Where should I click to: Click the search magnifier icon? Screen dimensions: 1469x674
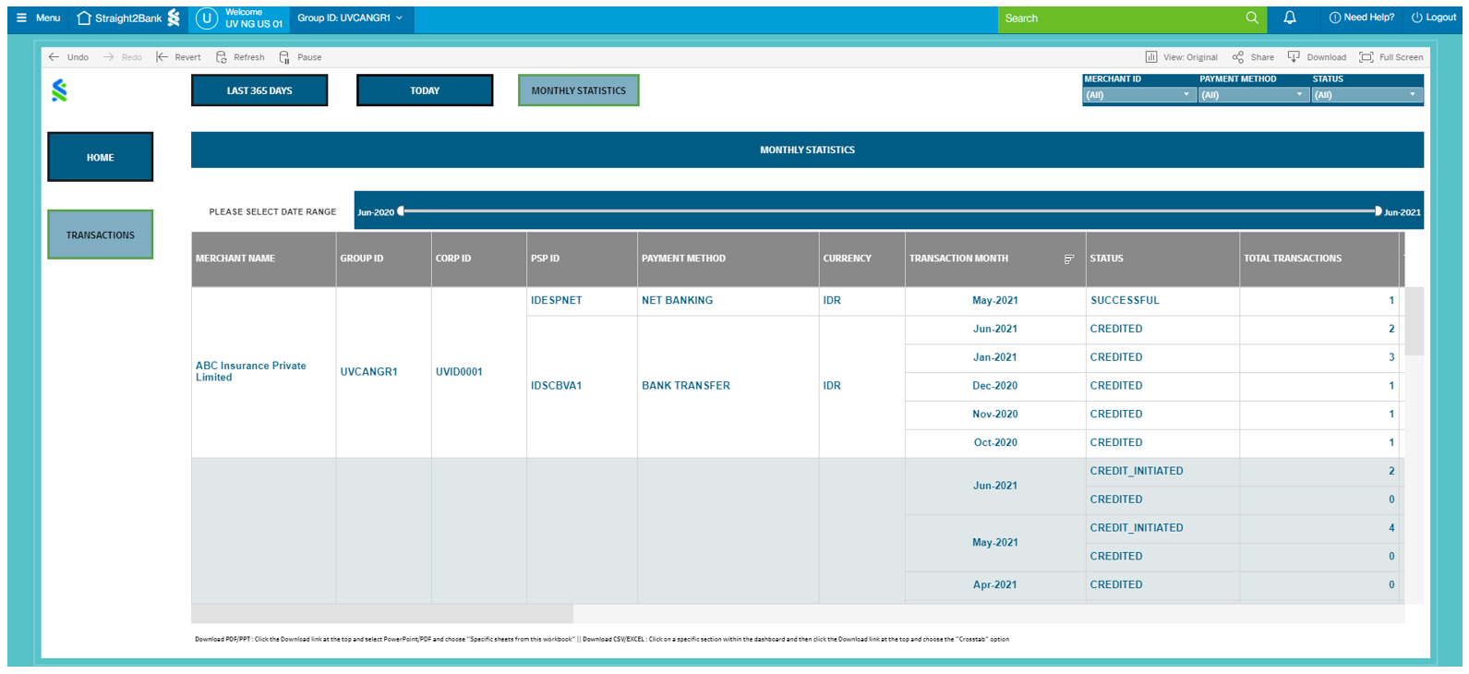[x=1252, y=18]
